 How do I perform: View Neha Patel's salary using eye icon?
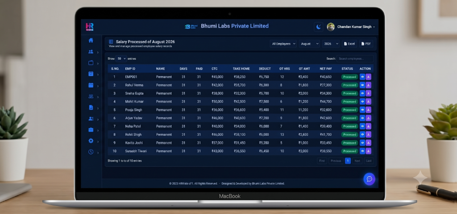pos(362,126)
